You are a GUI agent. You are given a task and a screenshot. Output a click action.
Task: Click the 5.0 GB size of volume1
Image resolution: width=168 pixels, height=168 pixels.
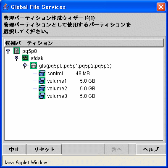point(87,81)
